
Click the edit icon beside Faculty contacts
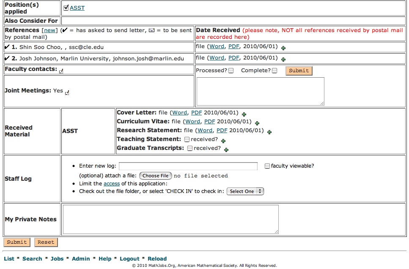(61, 71)
